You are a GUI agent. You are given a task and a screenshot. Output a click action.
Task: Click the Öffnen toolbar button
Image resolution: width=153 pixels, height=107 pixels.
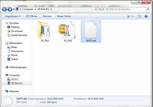coord(32,16)
